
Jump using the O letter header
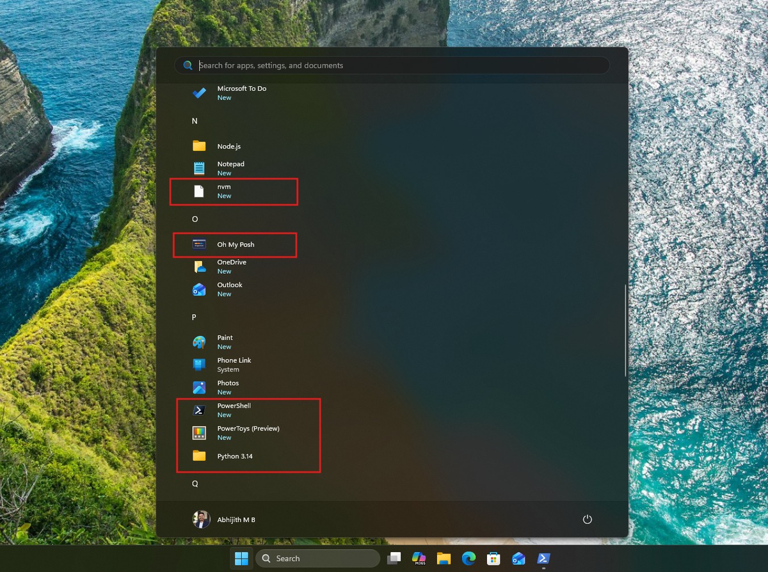pos(195,219)
